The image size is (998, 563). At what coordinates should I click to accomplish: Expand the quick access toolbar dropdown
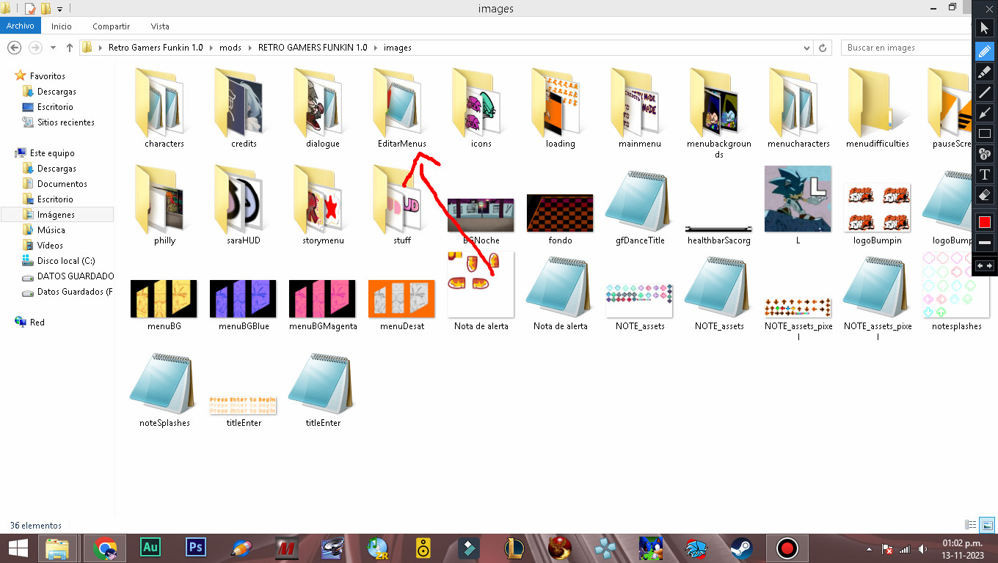(x=59, y=10)
